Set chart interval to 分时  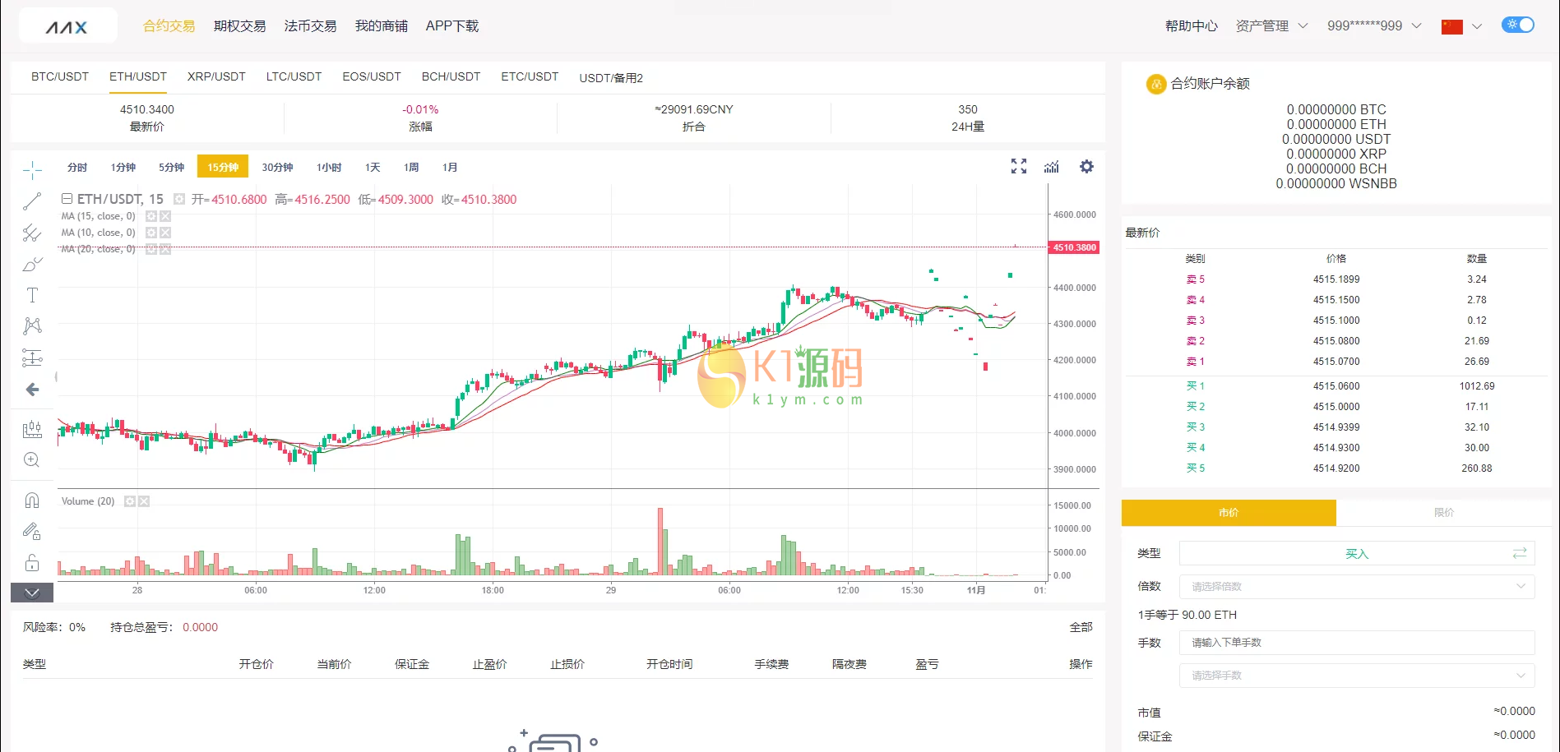[77, 167]
